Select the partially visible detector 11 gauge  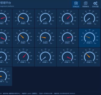click(x=6, y=57)
